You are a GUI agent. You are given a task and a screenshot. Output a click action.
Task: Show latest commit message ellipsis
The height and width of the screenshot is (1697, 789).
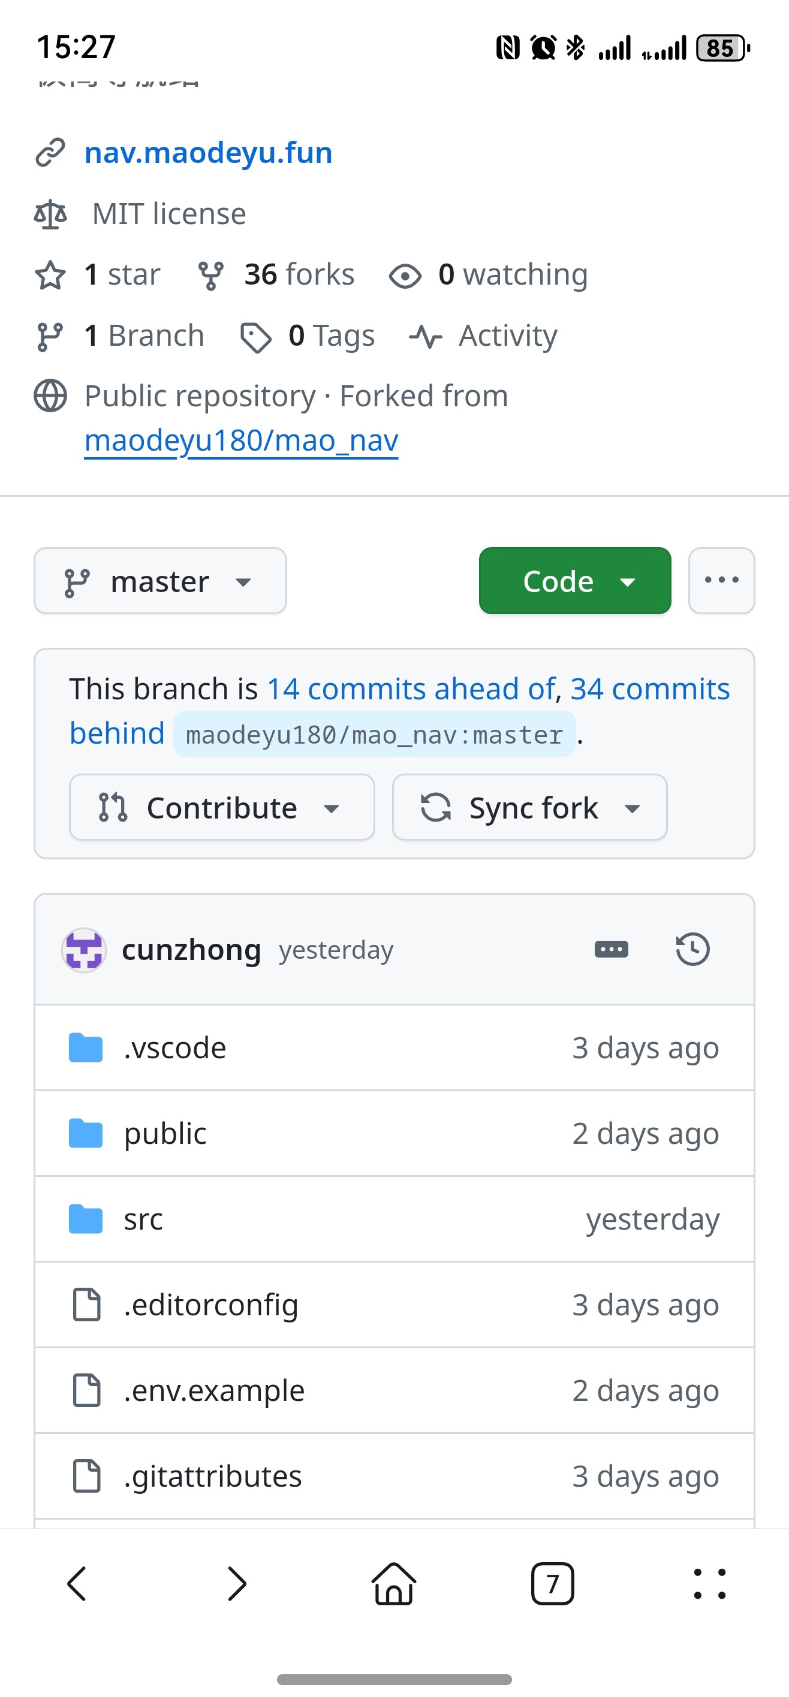point(611,949)
